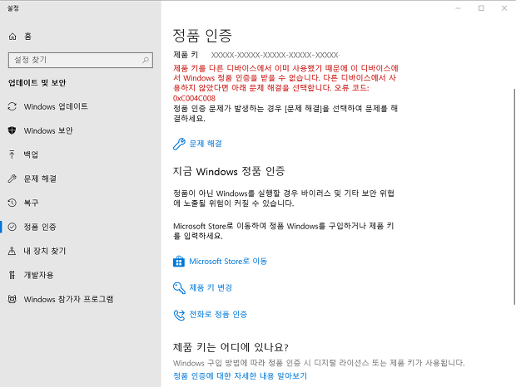Open 개발자용 settings
This screenshot has width=516, height=387.
80,275
